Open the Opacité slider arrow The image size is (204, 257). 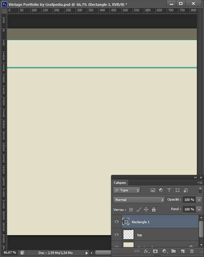[x=199, y=200]
